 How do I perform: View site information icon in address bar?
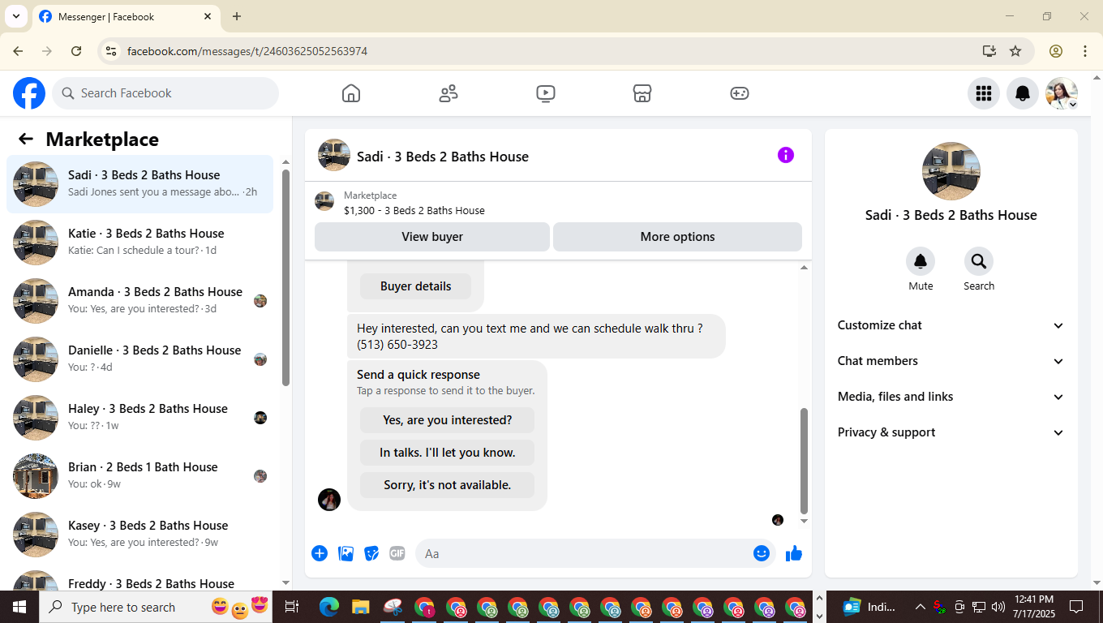coord(112,51)
